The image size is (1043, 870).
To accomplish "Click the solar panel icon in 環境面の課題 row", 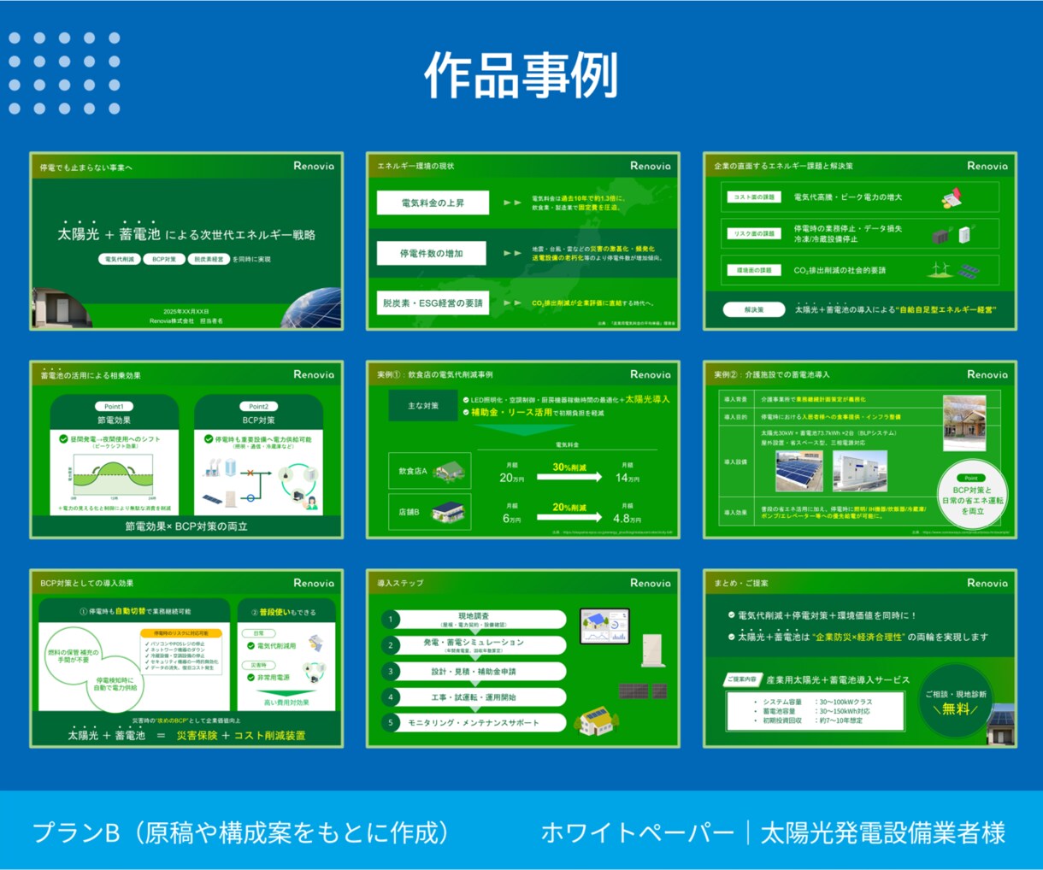I will pos(968,272).
